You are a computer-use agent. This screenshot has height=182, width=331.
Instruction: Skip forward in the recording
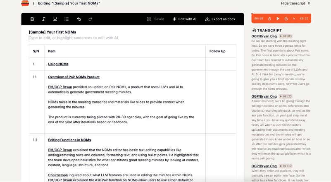point(286,19)
